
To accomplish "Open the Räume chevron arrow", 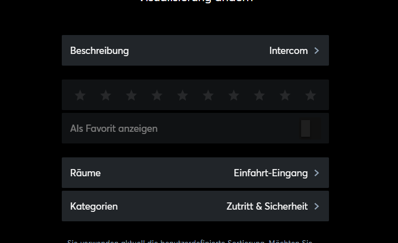I will (317, 173).
